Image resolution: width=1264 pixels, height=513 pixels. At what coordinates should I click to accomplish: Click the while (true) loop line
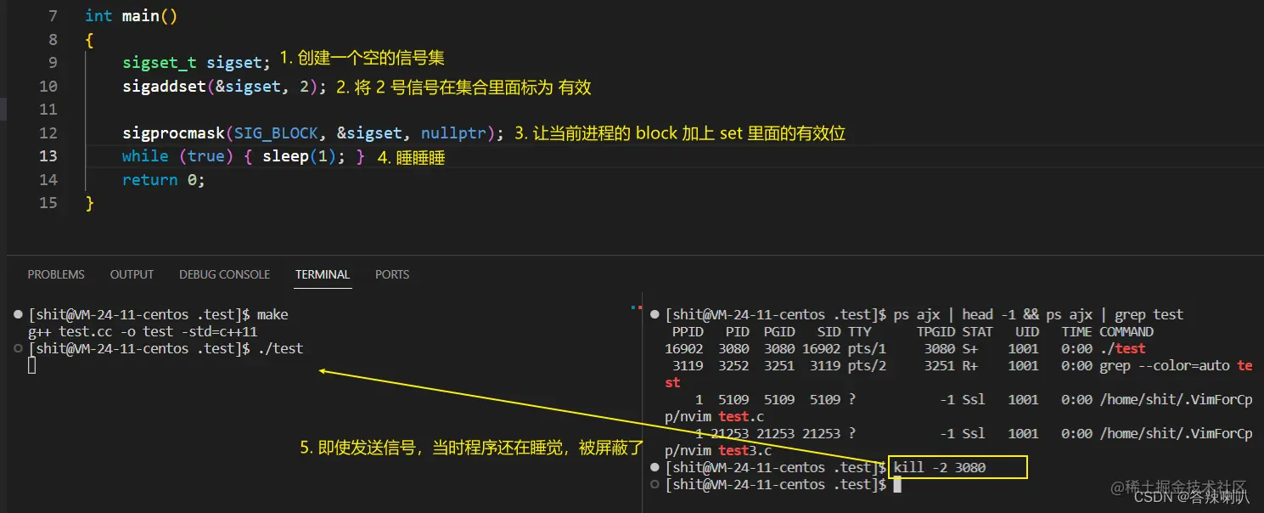tap(243, 155)
